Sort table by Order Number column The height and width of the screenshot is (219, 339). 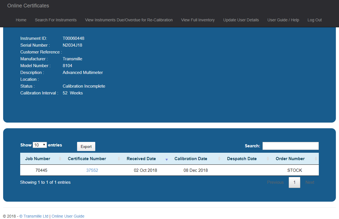tap(295, 159)
